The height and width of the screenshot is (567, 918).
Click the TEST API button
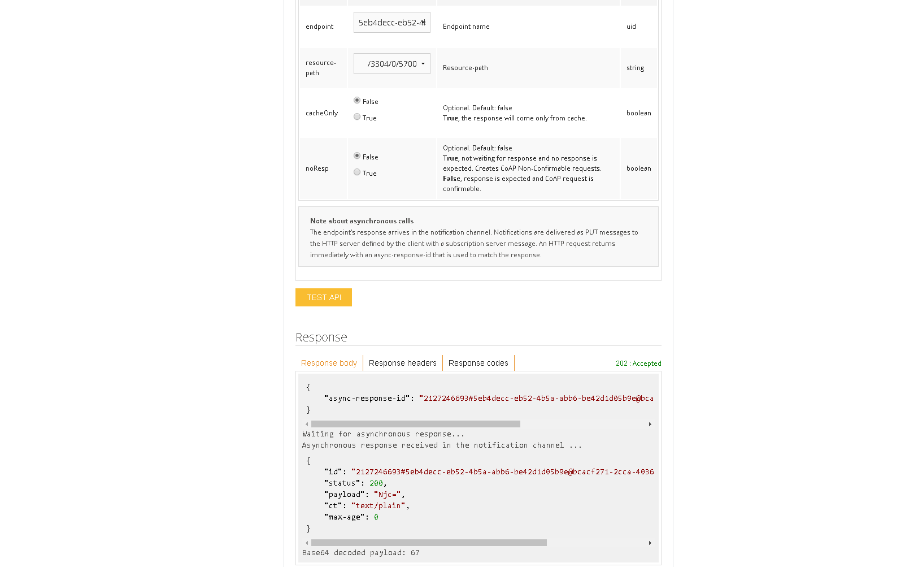click(x=324, y=297)
